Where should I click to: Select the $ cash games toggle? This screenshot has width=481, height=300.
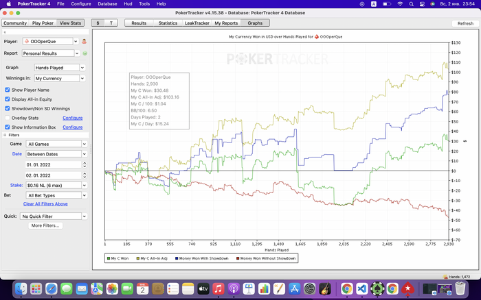(x=98, y=23)
